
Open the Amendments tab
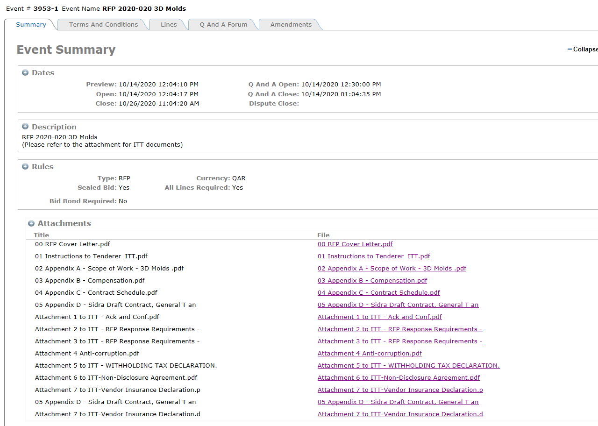pyautogui.click(x=291, y=24)
